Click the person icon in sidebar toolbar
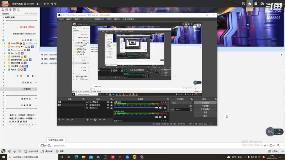This screenshot has height=160, width=285. [x=3, y=10]
